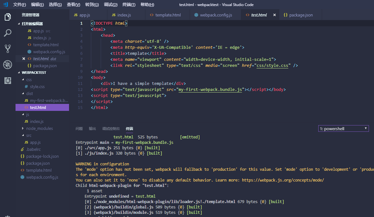Click the babel icon next to .babelrc
The width and height of the screenshot is (374, 217).
pos(22,149)
